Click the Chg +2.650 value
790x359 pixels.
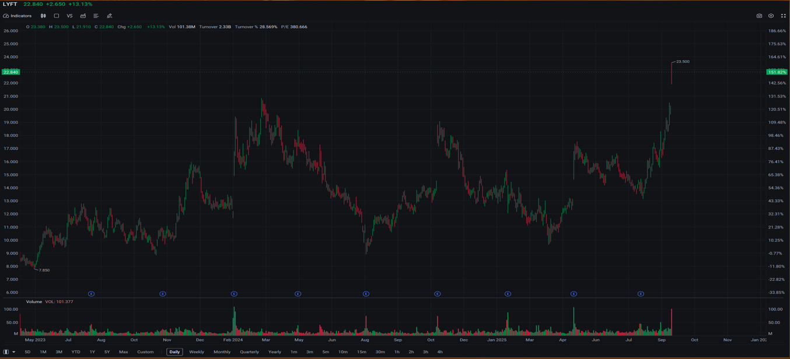[130, 27]
